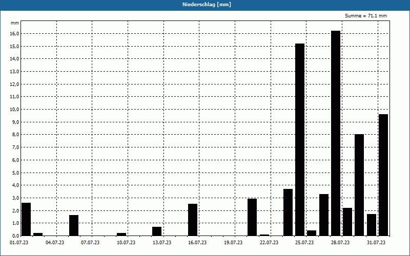The width and height of the screenshot is (410, 256).
Task: Click the 11,0 y-axis label
Action: [x=15, y=97]
